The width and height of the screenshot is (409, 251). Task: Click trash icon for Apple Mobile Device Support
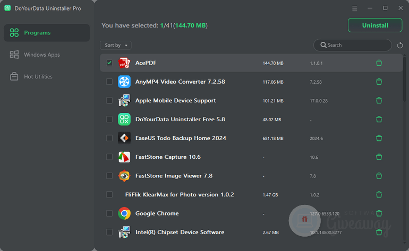(379, 101)
